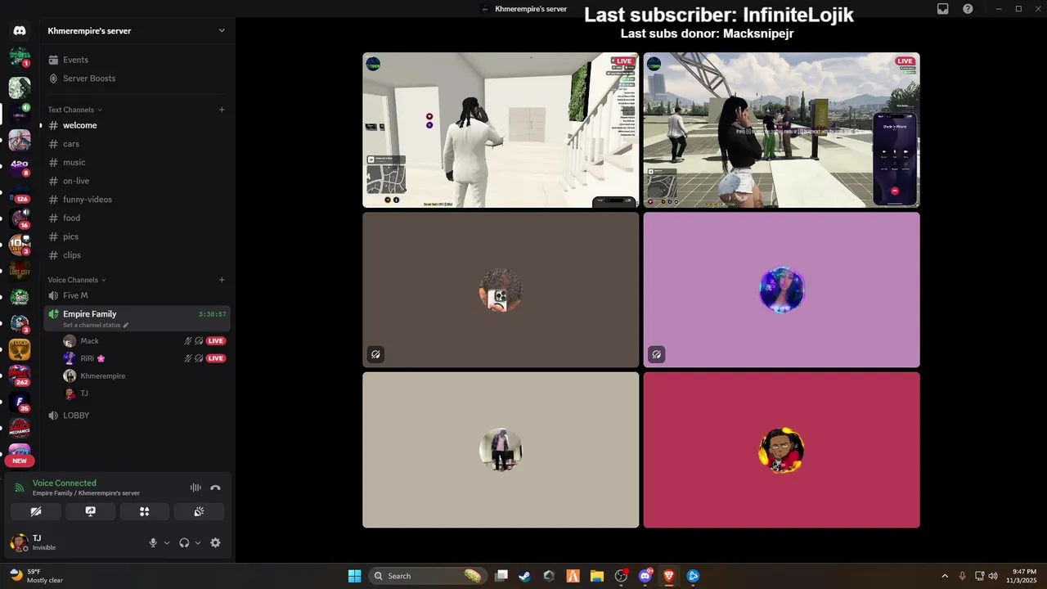Click Mack's LIVE stream badge
The image size is (1047, 589).
tap(216, 341)
